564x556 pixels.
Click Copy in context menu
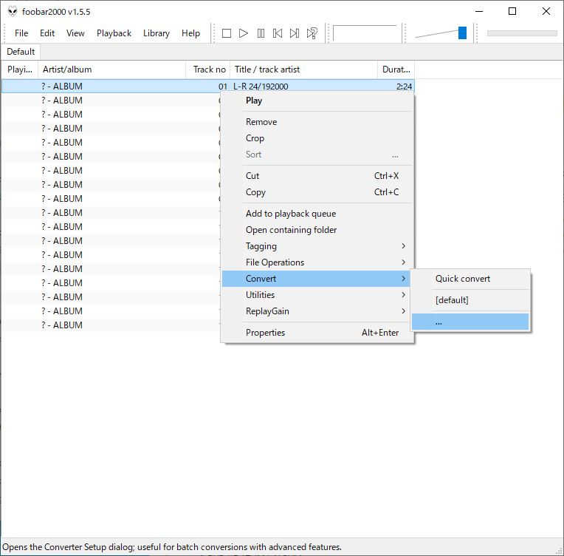[x=317, y=192]
